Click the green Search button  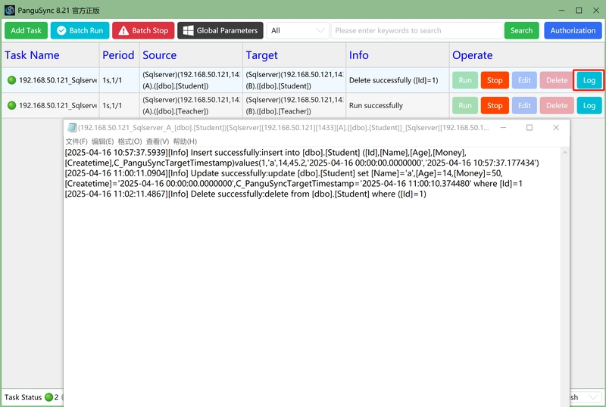pyautogui.click(x=521, y=30)
